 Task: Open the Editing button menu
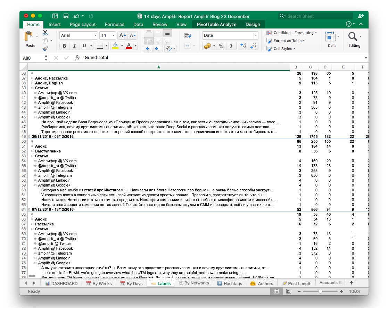point(354,39)
